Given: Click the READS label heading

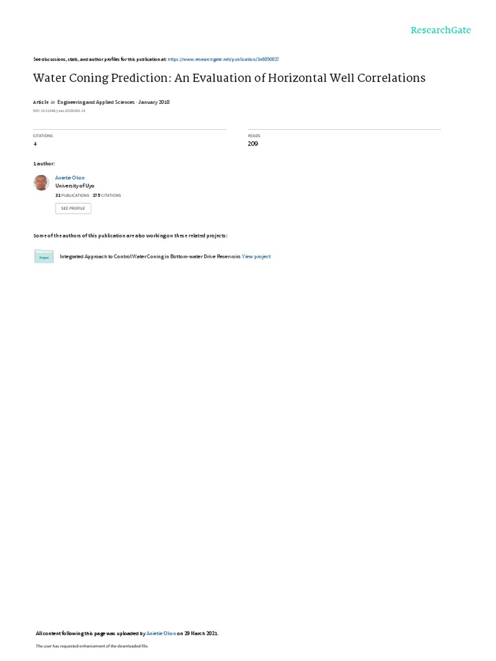Looking at the screenshot, I should click(254, 136).
